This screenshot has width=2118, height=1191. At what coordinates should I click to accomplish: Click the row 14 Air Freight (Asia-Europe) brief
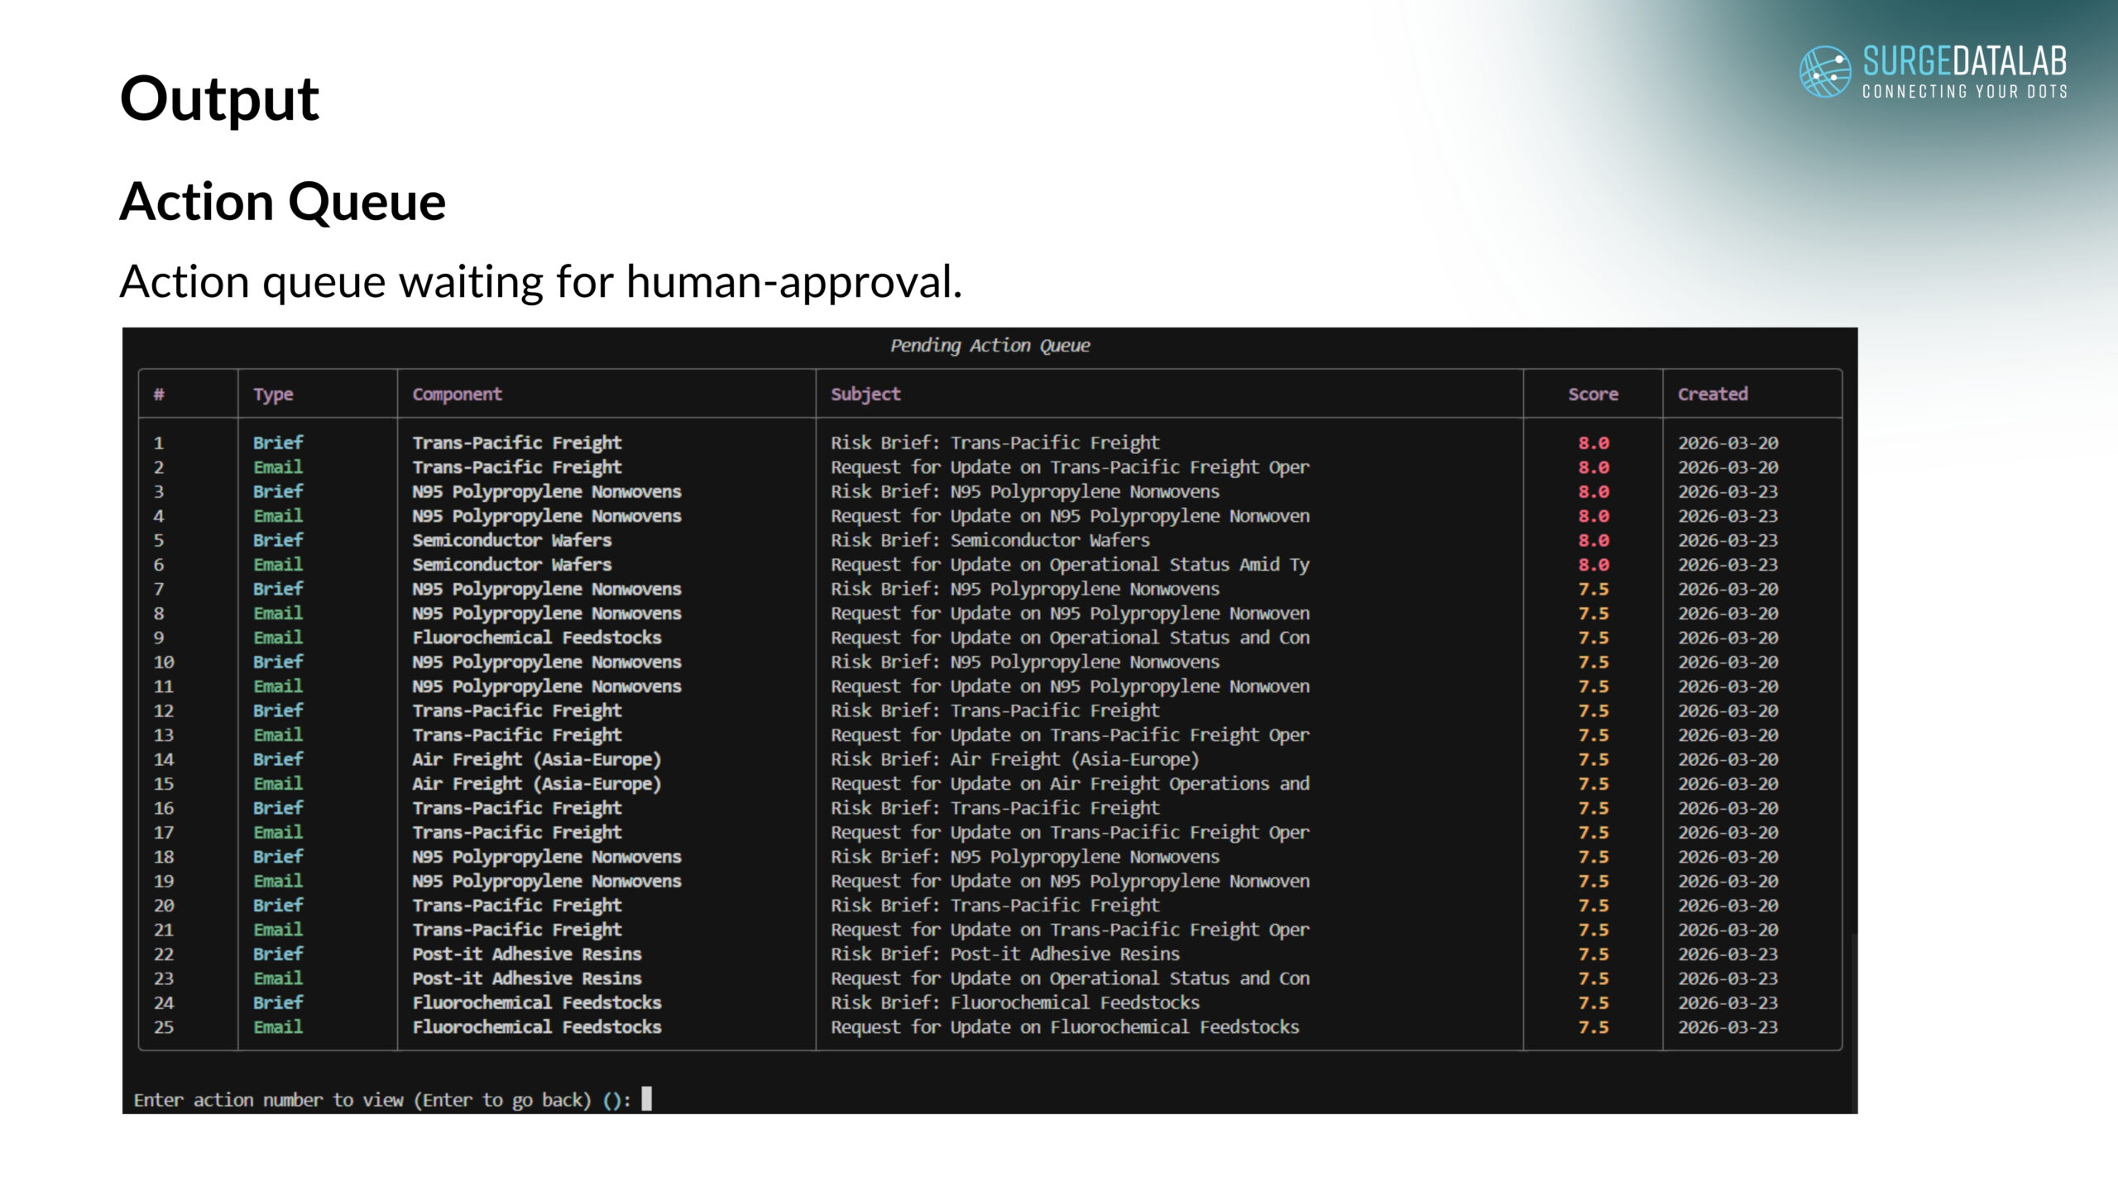pyautogui.click(x=536, y=759)
